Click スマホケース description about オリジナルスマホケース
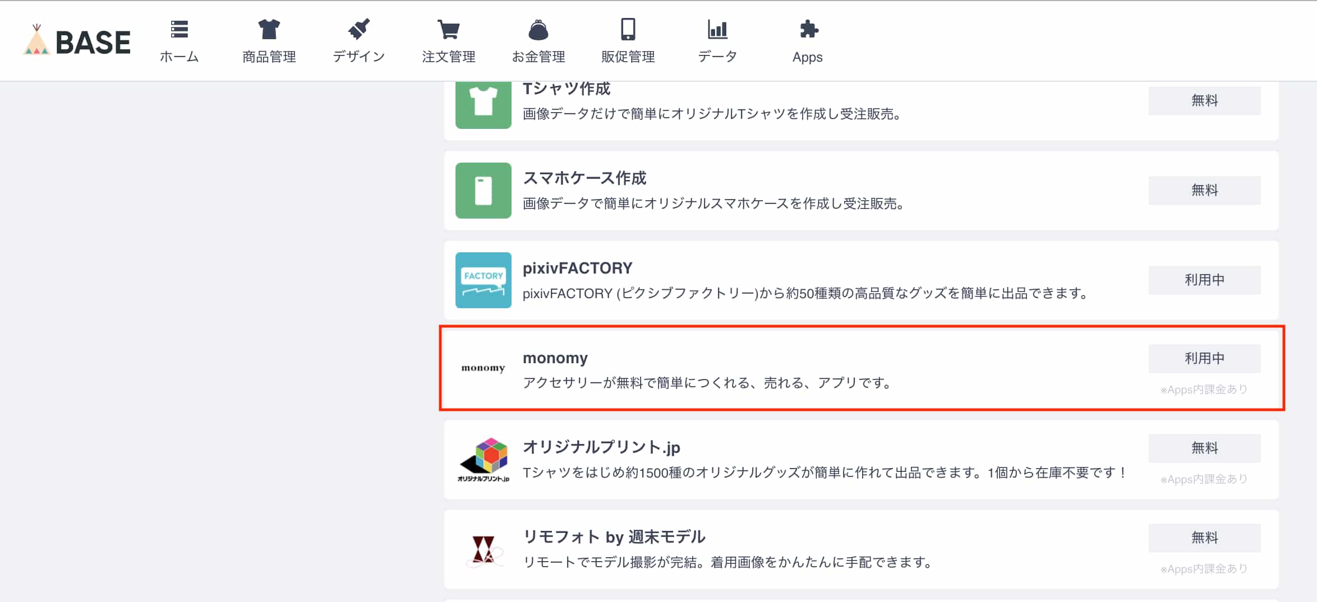Screen dimensions: 1317x602 [x=714, y=203]
